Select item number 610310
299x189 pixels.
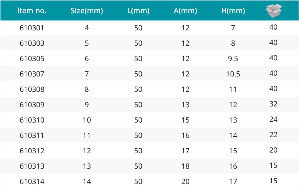(32, 120)
